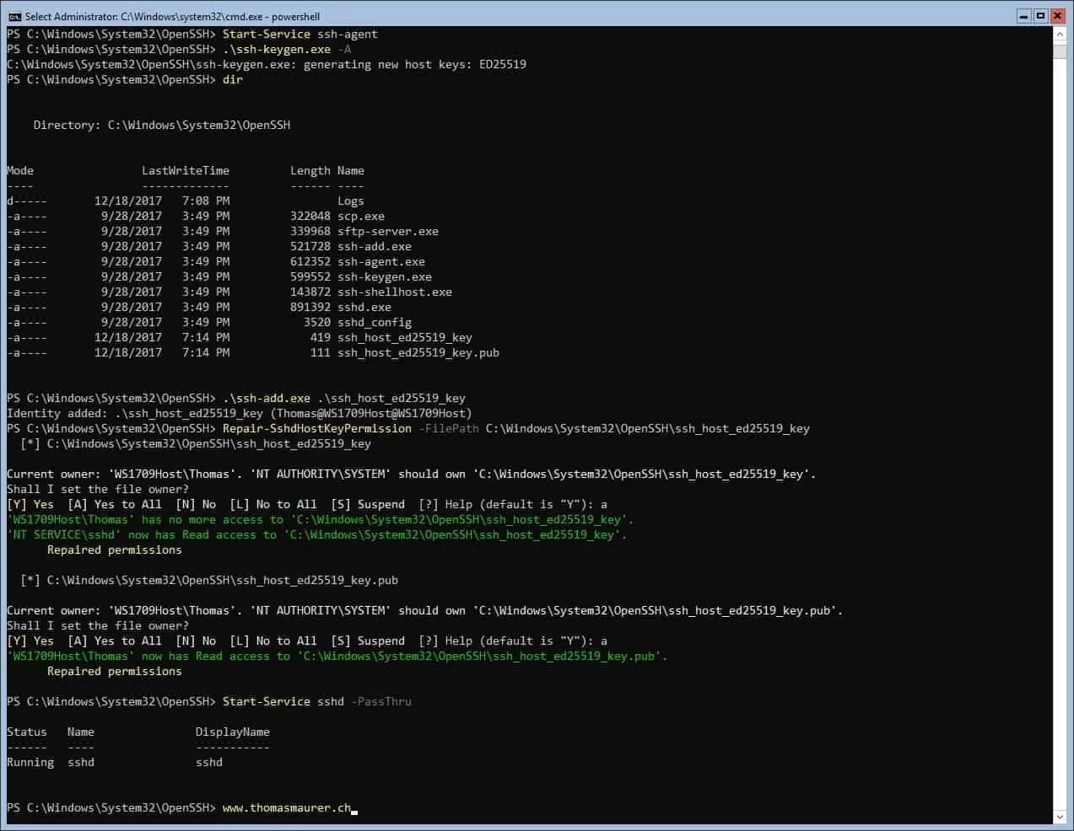Click the vertical scrollbar thumb
Screen dimensions: 1074x831
click(1061, 51)
